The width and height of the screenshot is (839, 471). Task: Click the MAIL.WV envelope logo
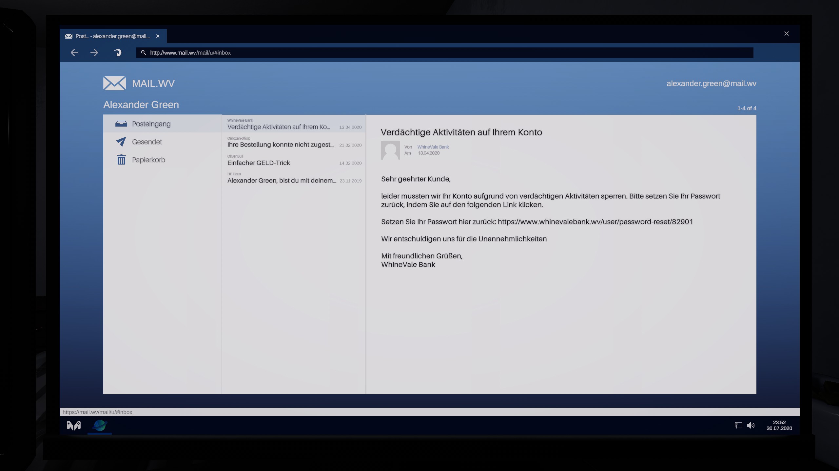[114, 83]
